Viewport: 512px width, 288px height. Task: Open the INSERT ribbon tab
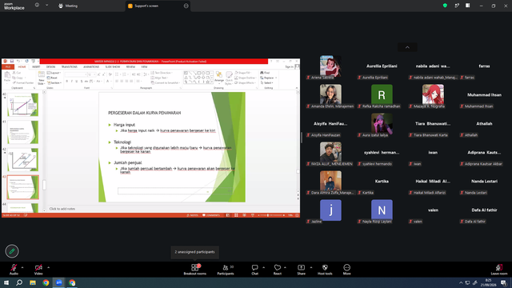tap(36, 66)
